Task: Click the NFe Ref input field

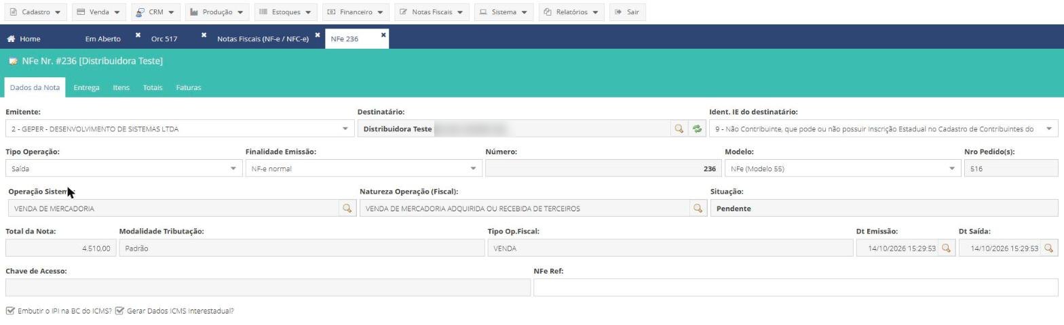Action: pos(795,288)
